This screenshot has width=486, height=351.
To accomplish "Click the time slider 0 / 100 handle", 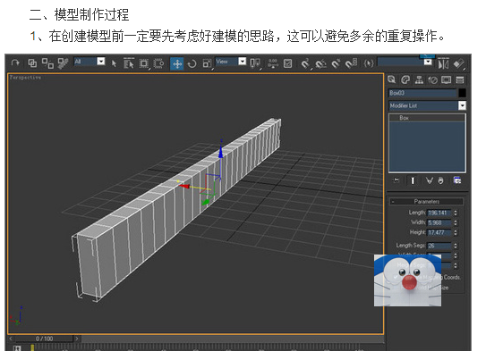I will coord(44,338).
